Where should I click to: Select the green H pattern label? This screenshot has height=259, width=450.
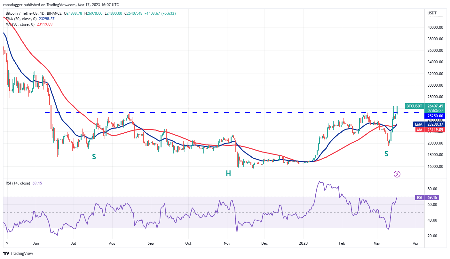(228, 174)
